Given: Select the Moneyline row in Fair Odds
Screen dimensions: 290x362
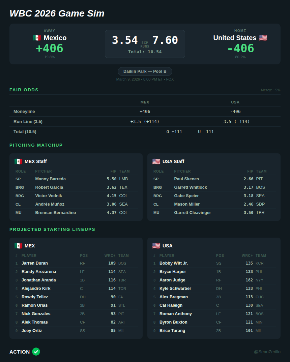Looking at the screenshot, I should coord(24,112).
